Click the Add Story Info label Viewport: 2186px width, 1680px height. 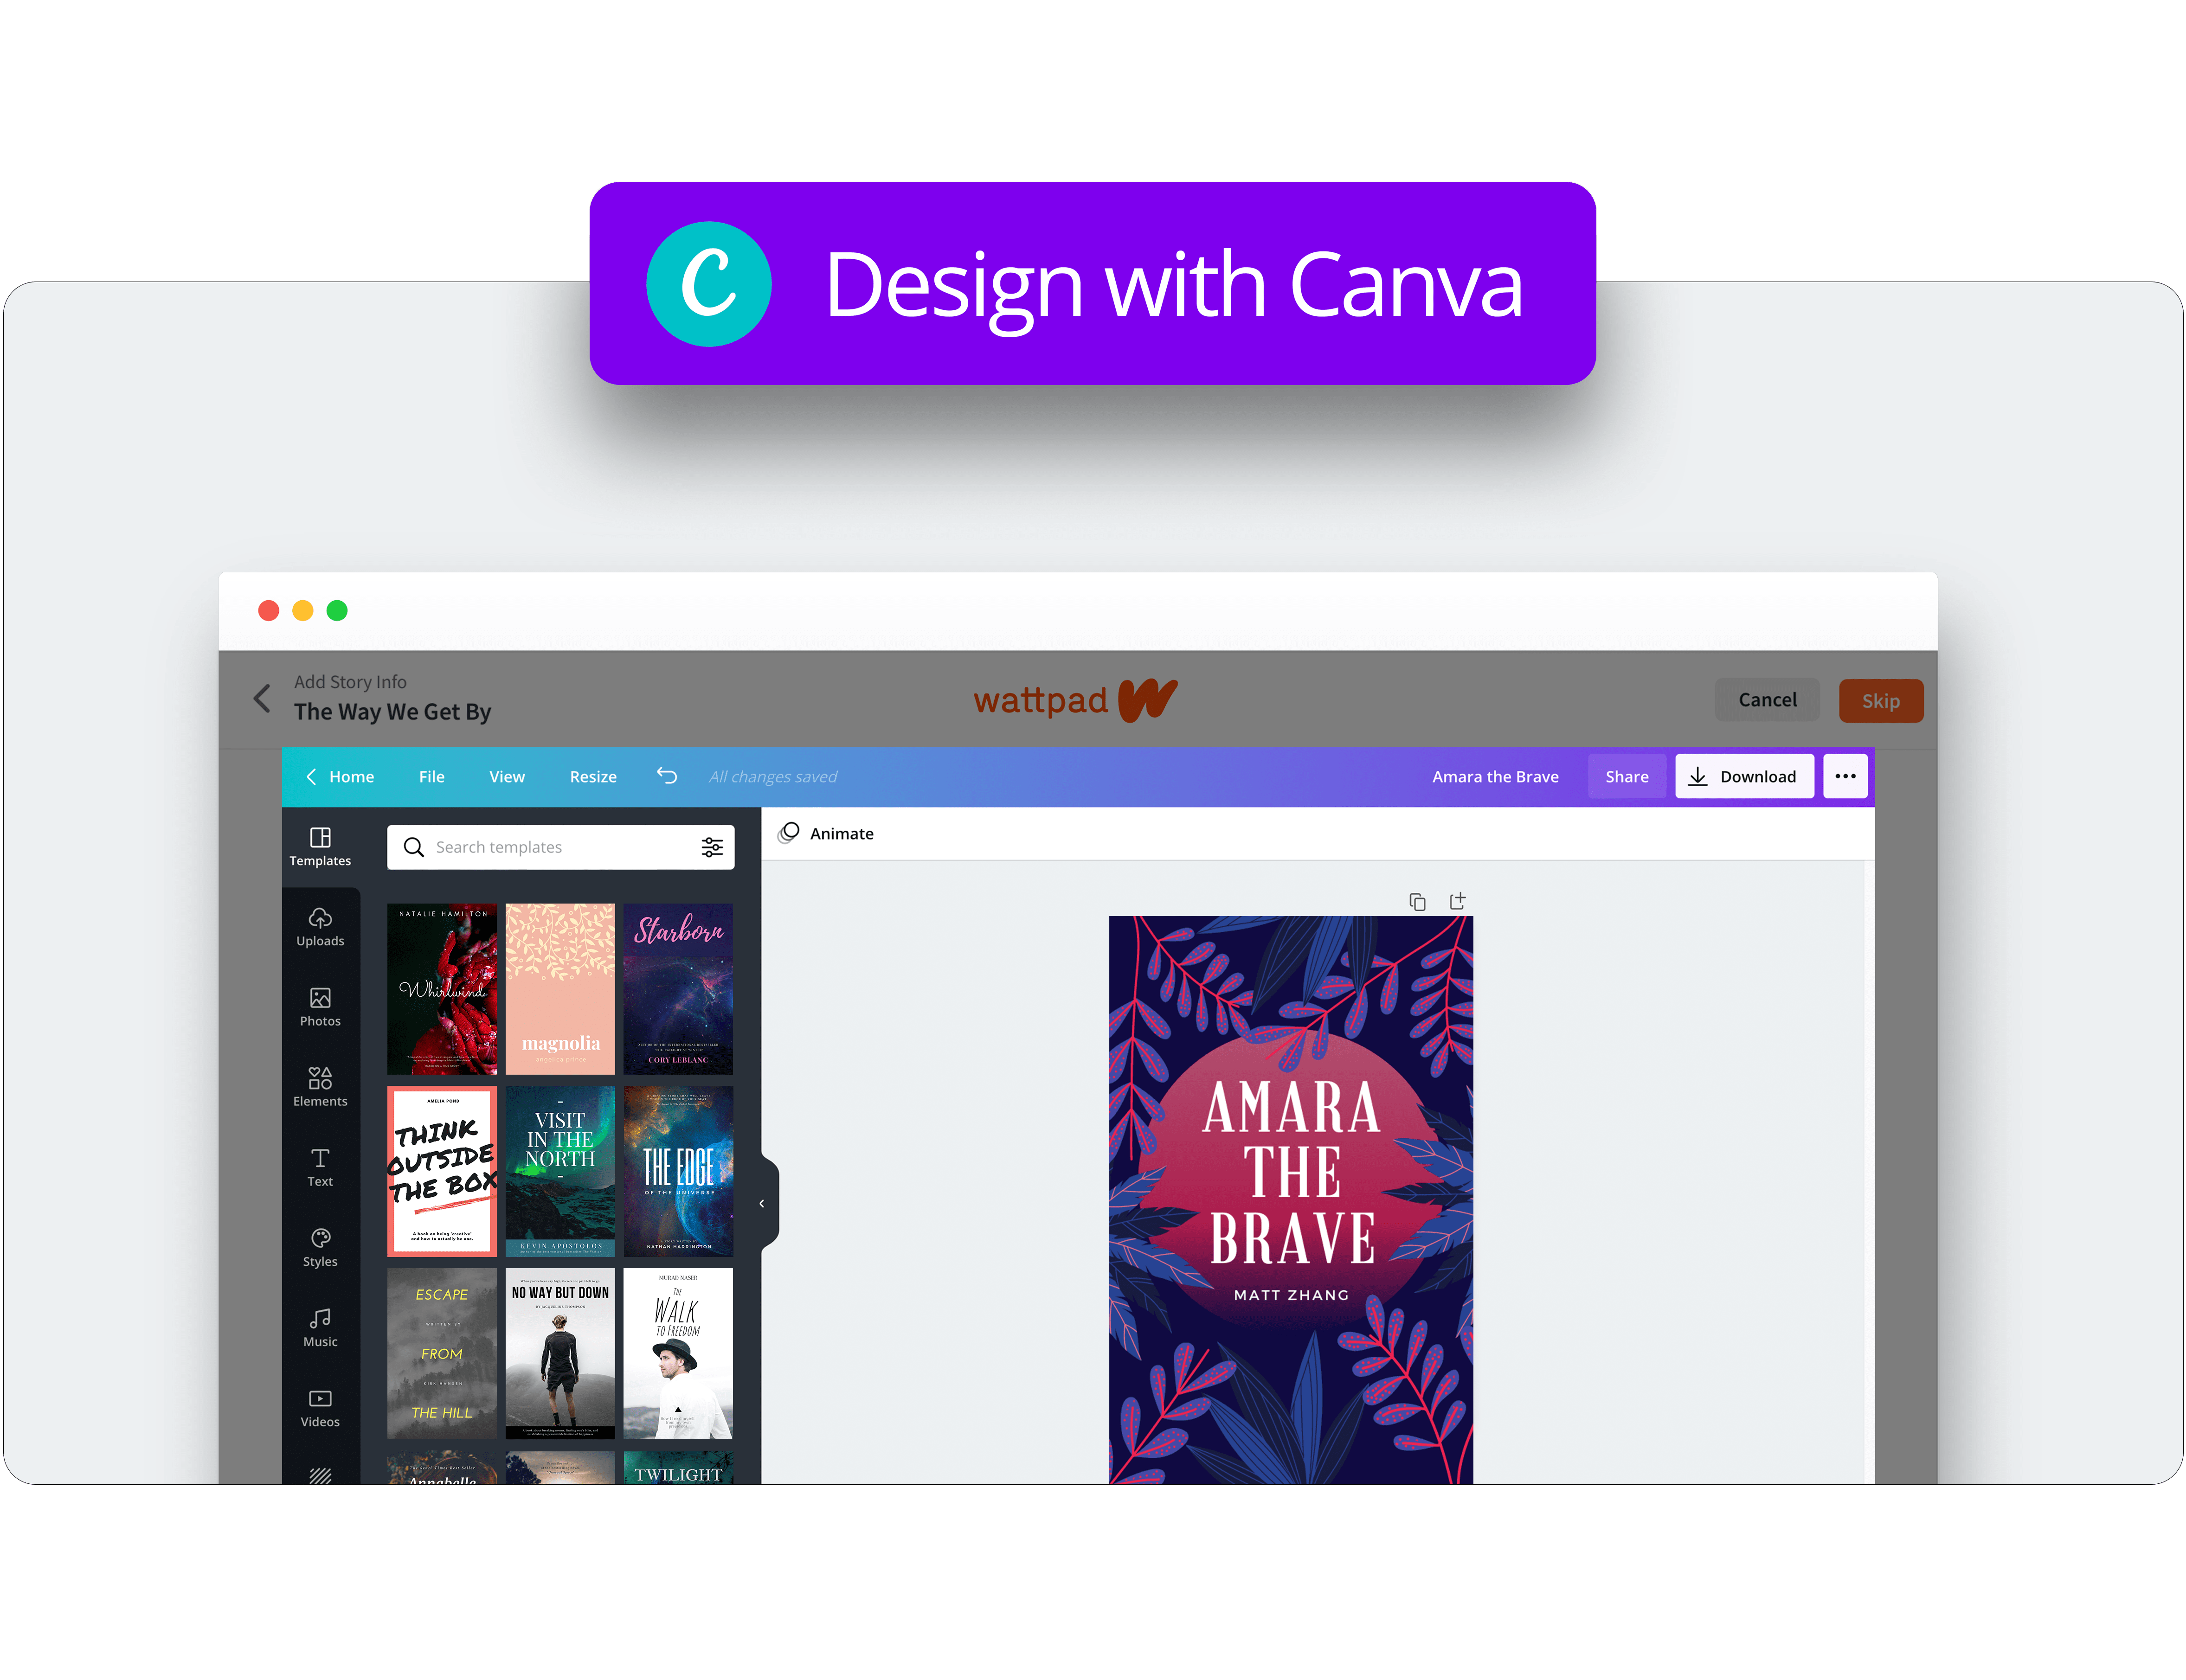pyautogui.click(x=350, y=681)
